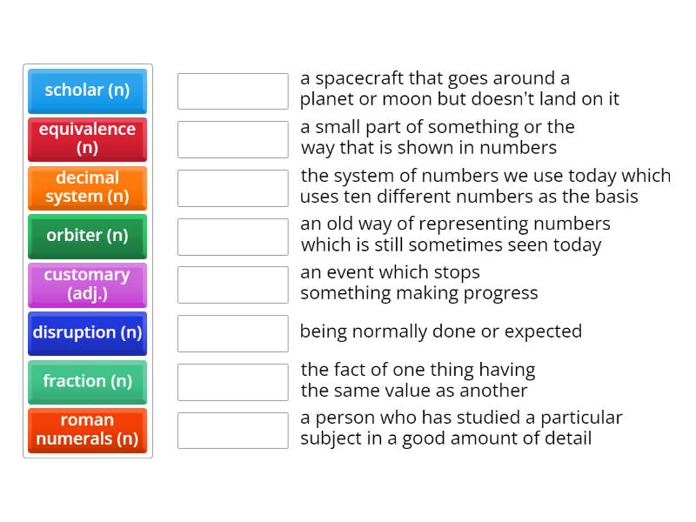Viewport: 696px width, 522px height.
Task: Click the answer box beside the same-value definition
Action: 231,381
